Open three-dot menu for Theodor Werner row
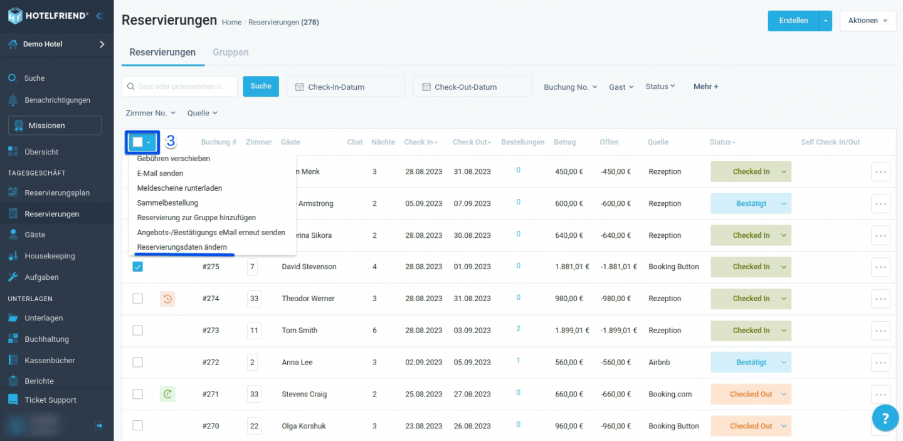The height and width of the screenshot is (441, 903). (880, 299)
